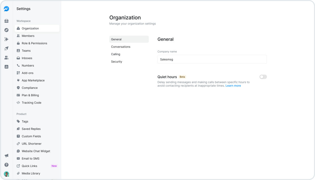This screenshot has height=180, width=315.
Task: Open Members in the Workspace section
Action: point(28,36)
